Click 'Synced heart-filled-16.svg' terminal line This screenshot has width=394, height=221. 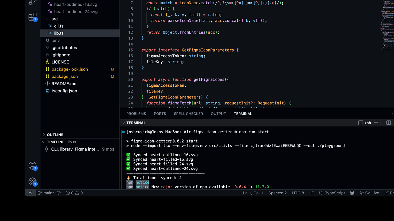tap(163, 159)
